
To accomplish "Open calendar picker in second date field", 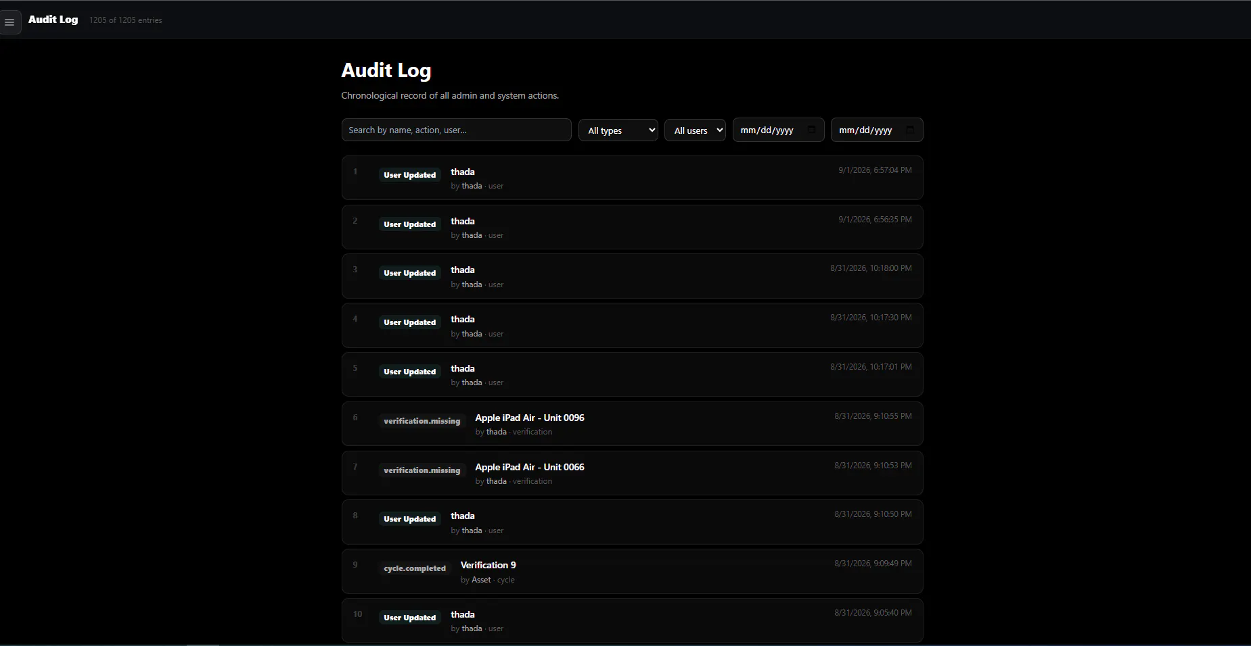I will (x=910, y=130).
